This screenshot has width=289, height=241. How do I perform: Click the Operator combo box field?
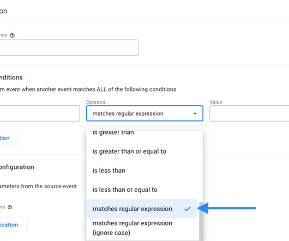[x=144, y=113]
